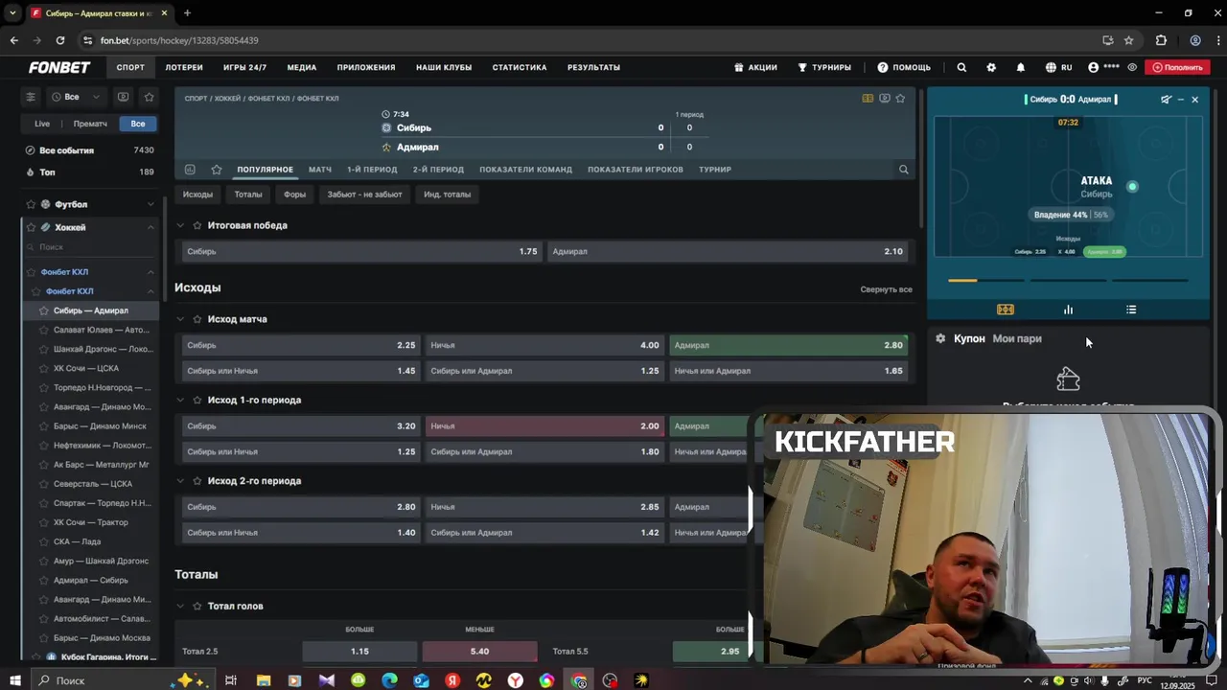Image resolution: width=1227 pixels, height=690 pixels.
Task: Search markets with the magnifier icon in the tab row
Action: (x=903, y=170)
